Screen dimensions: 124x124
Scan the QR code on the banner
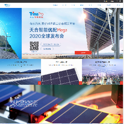34,46
